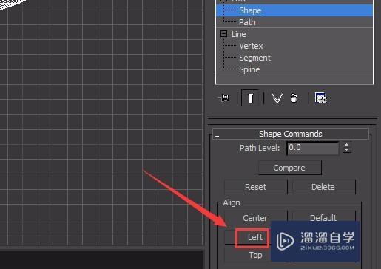Select Shape sub-object in modifier stack
Image resolution: width=381 pixels, height=269 pixels.
click(294, 10)
